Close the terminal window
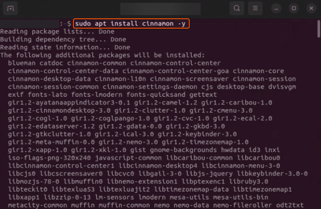Screen dimensions: 321x209 pos(311,9)
